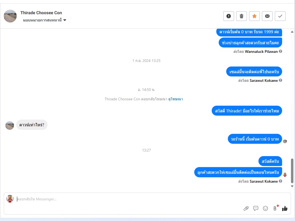Viewport: 295px width, 221px height.
Task: Click the ดูโฆษณา link
Action: [x=175, y=99]
